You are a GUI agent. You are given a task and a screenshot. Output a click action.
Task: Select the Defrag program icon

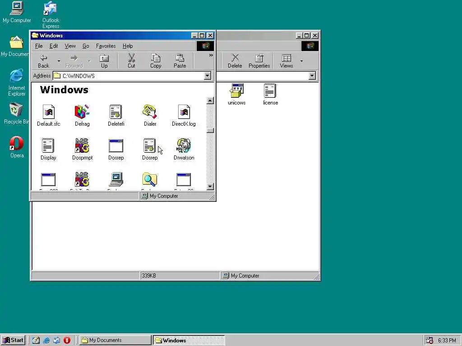coord(82,112)
